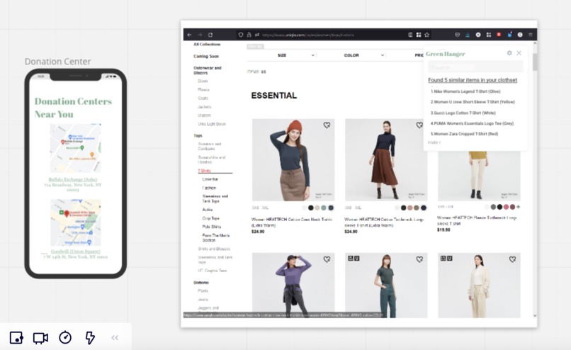Favorite the purple sweater product heart

(x=327, y=259)
